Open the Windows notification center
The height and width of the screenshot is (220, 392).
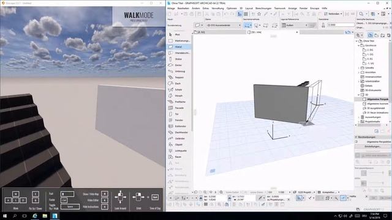(x=385, y=216)
